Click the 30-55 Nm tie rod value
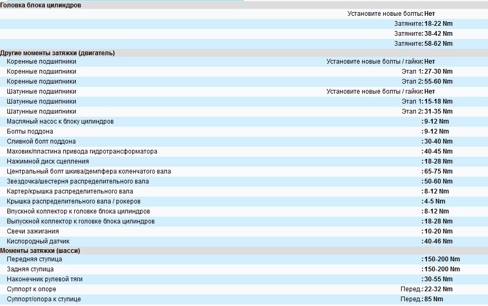Viewport: 488px width, 306px height. click(438, 279)
